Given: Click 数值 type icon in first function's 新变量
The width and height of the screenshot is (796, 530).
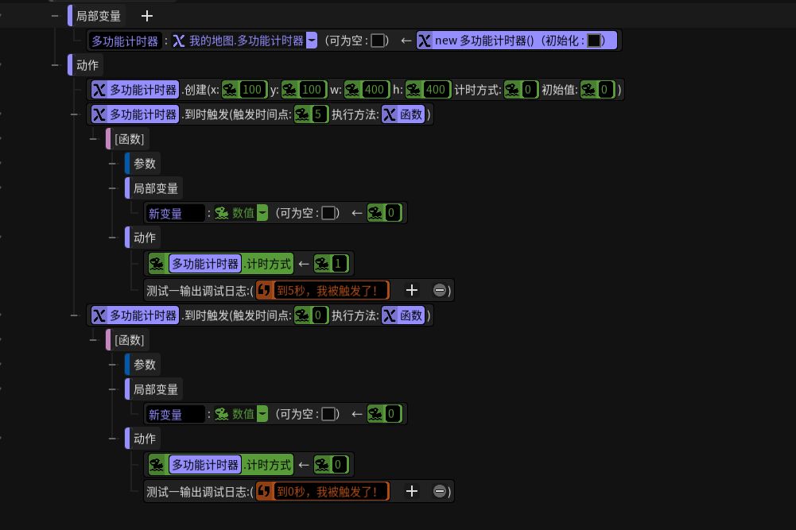Looking at the screenshot, I should pos(221,213).
